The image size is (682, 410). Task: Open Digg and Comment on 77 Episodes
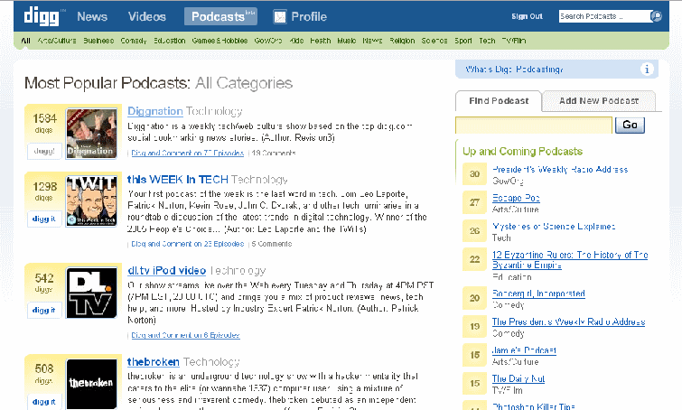point(188,153)
